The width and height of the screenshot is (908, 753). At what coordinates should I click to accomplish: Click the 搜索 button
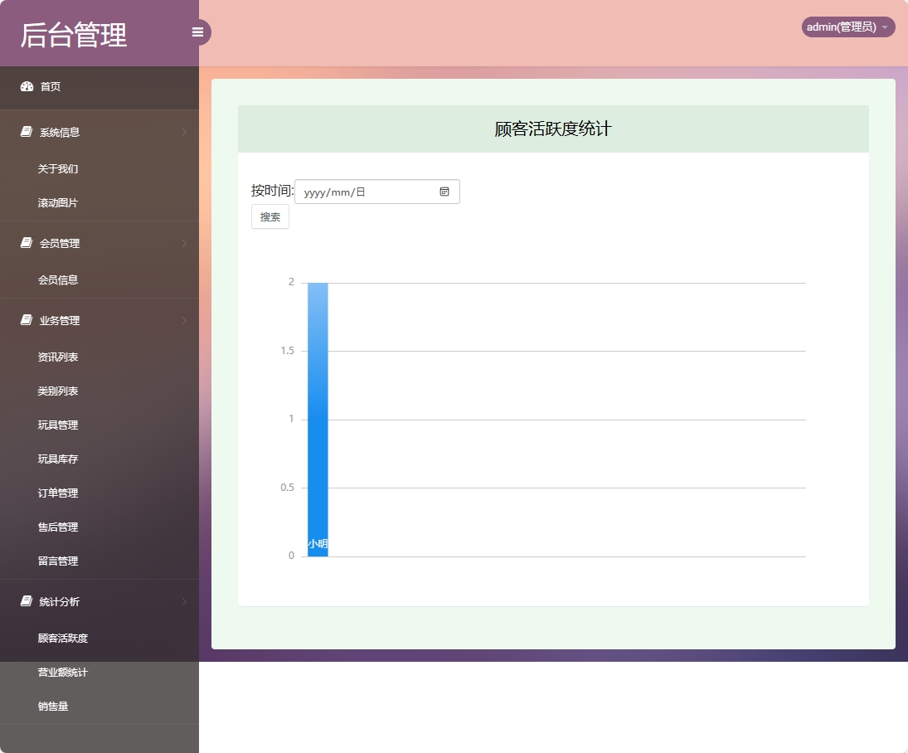click(x=269, y=216)
